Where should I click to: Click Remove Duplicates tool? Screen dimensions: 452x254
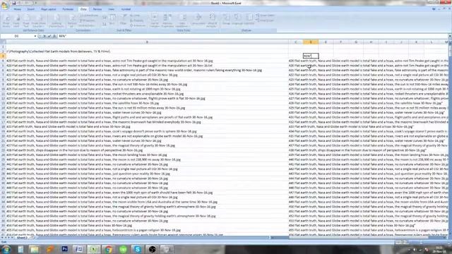pos(167,20)
